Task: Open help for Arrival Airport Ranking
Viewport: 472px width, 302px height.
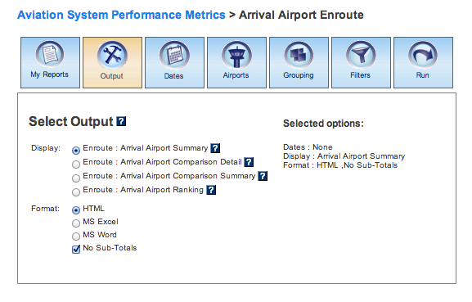Action: (211, 190)
